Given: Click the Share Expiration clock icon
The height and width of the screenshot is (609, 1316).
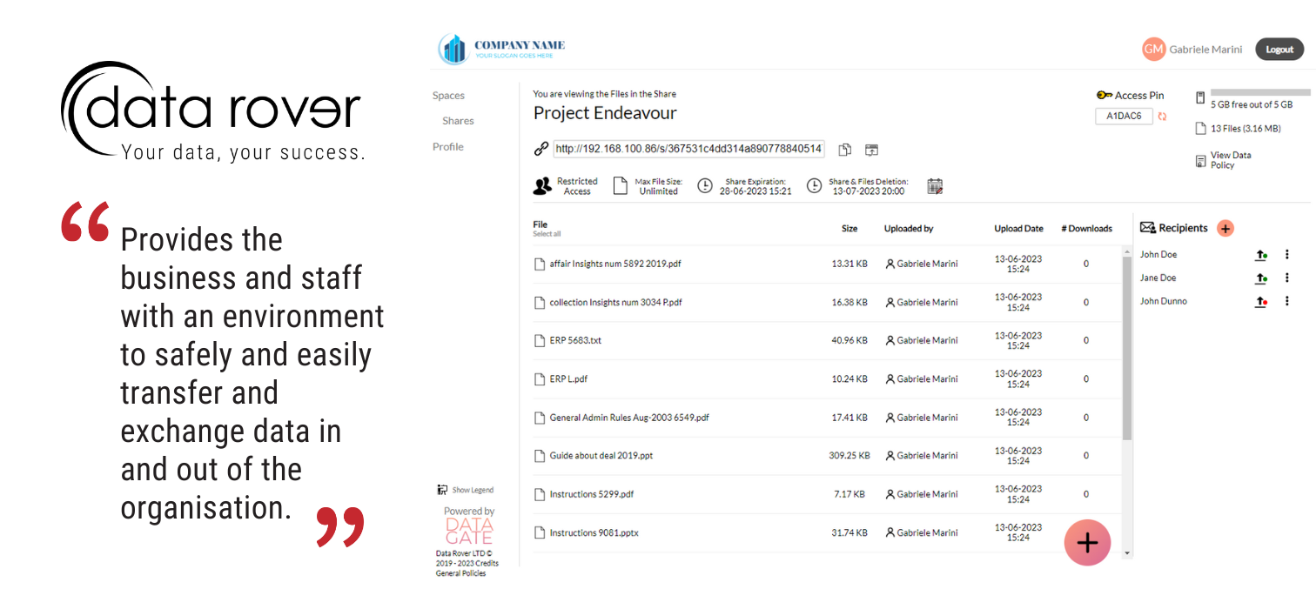Looking at the screenshot, I should point(705,185).
